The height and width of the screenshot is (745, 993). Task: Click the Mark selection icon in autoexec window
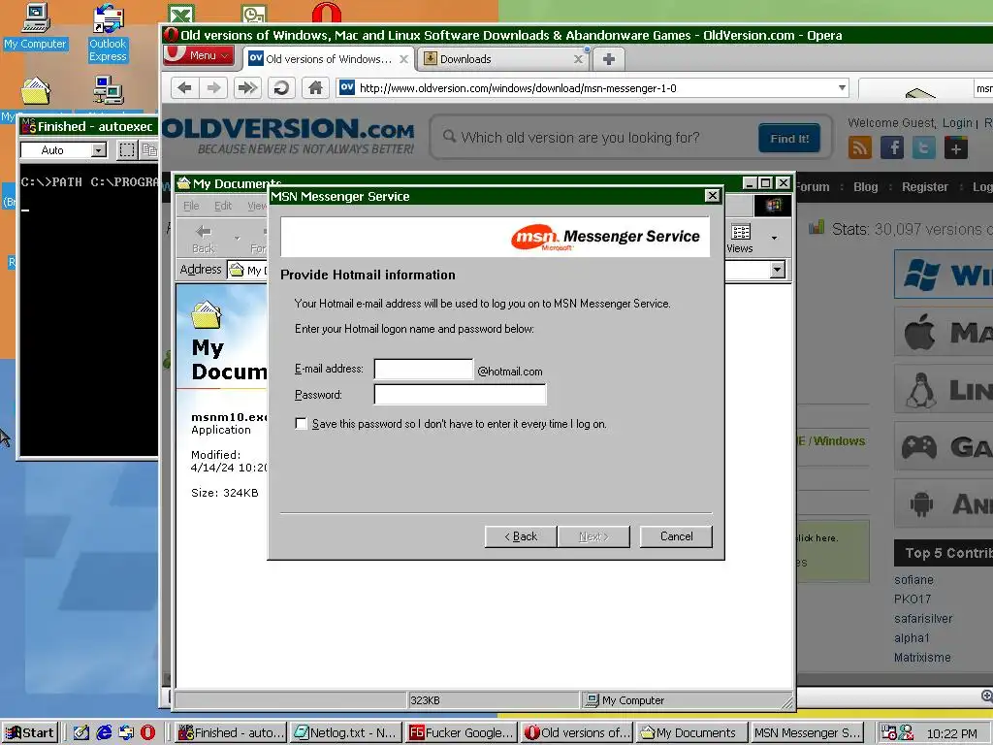tap(127, 150)
